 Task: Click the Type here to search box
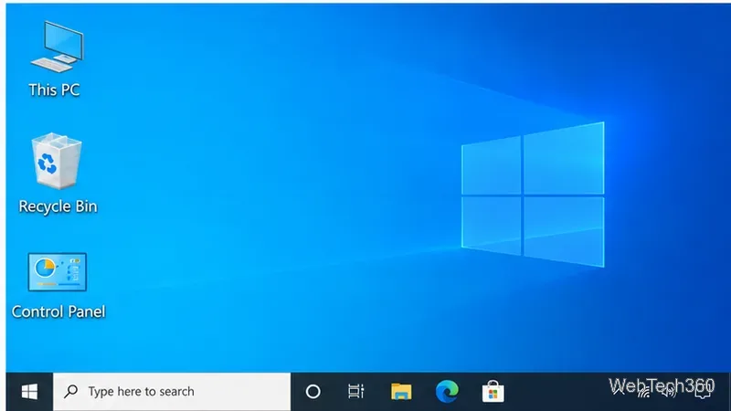point(172,392)
